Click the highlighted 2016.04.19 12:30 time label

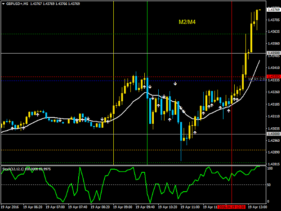tap(231, 207)
